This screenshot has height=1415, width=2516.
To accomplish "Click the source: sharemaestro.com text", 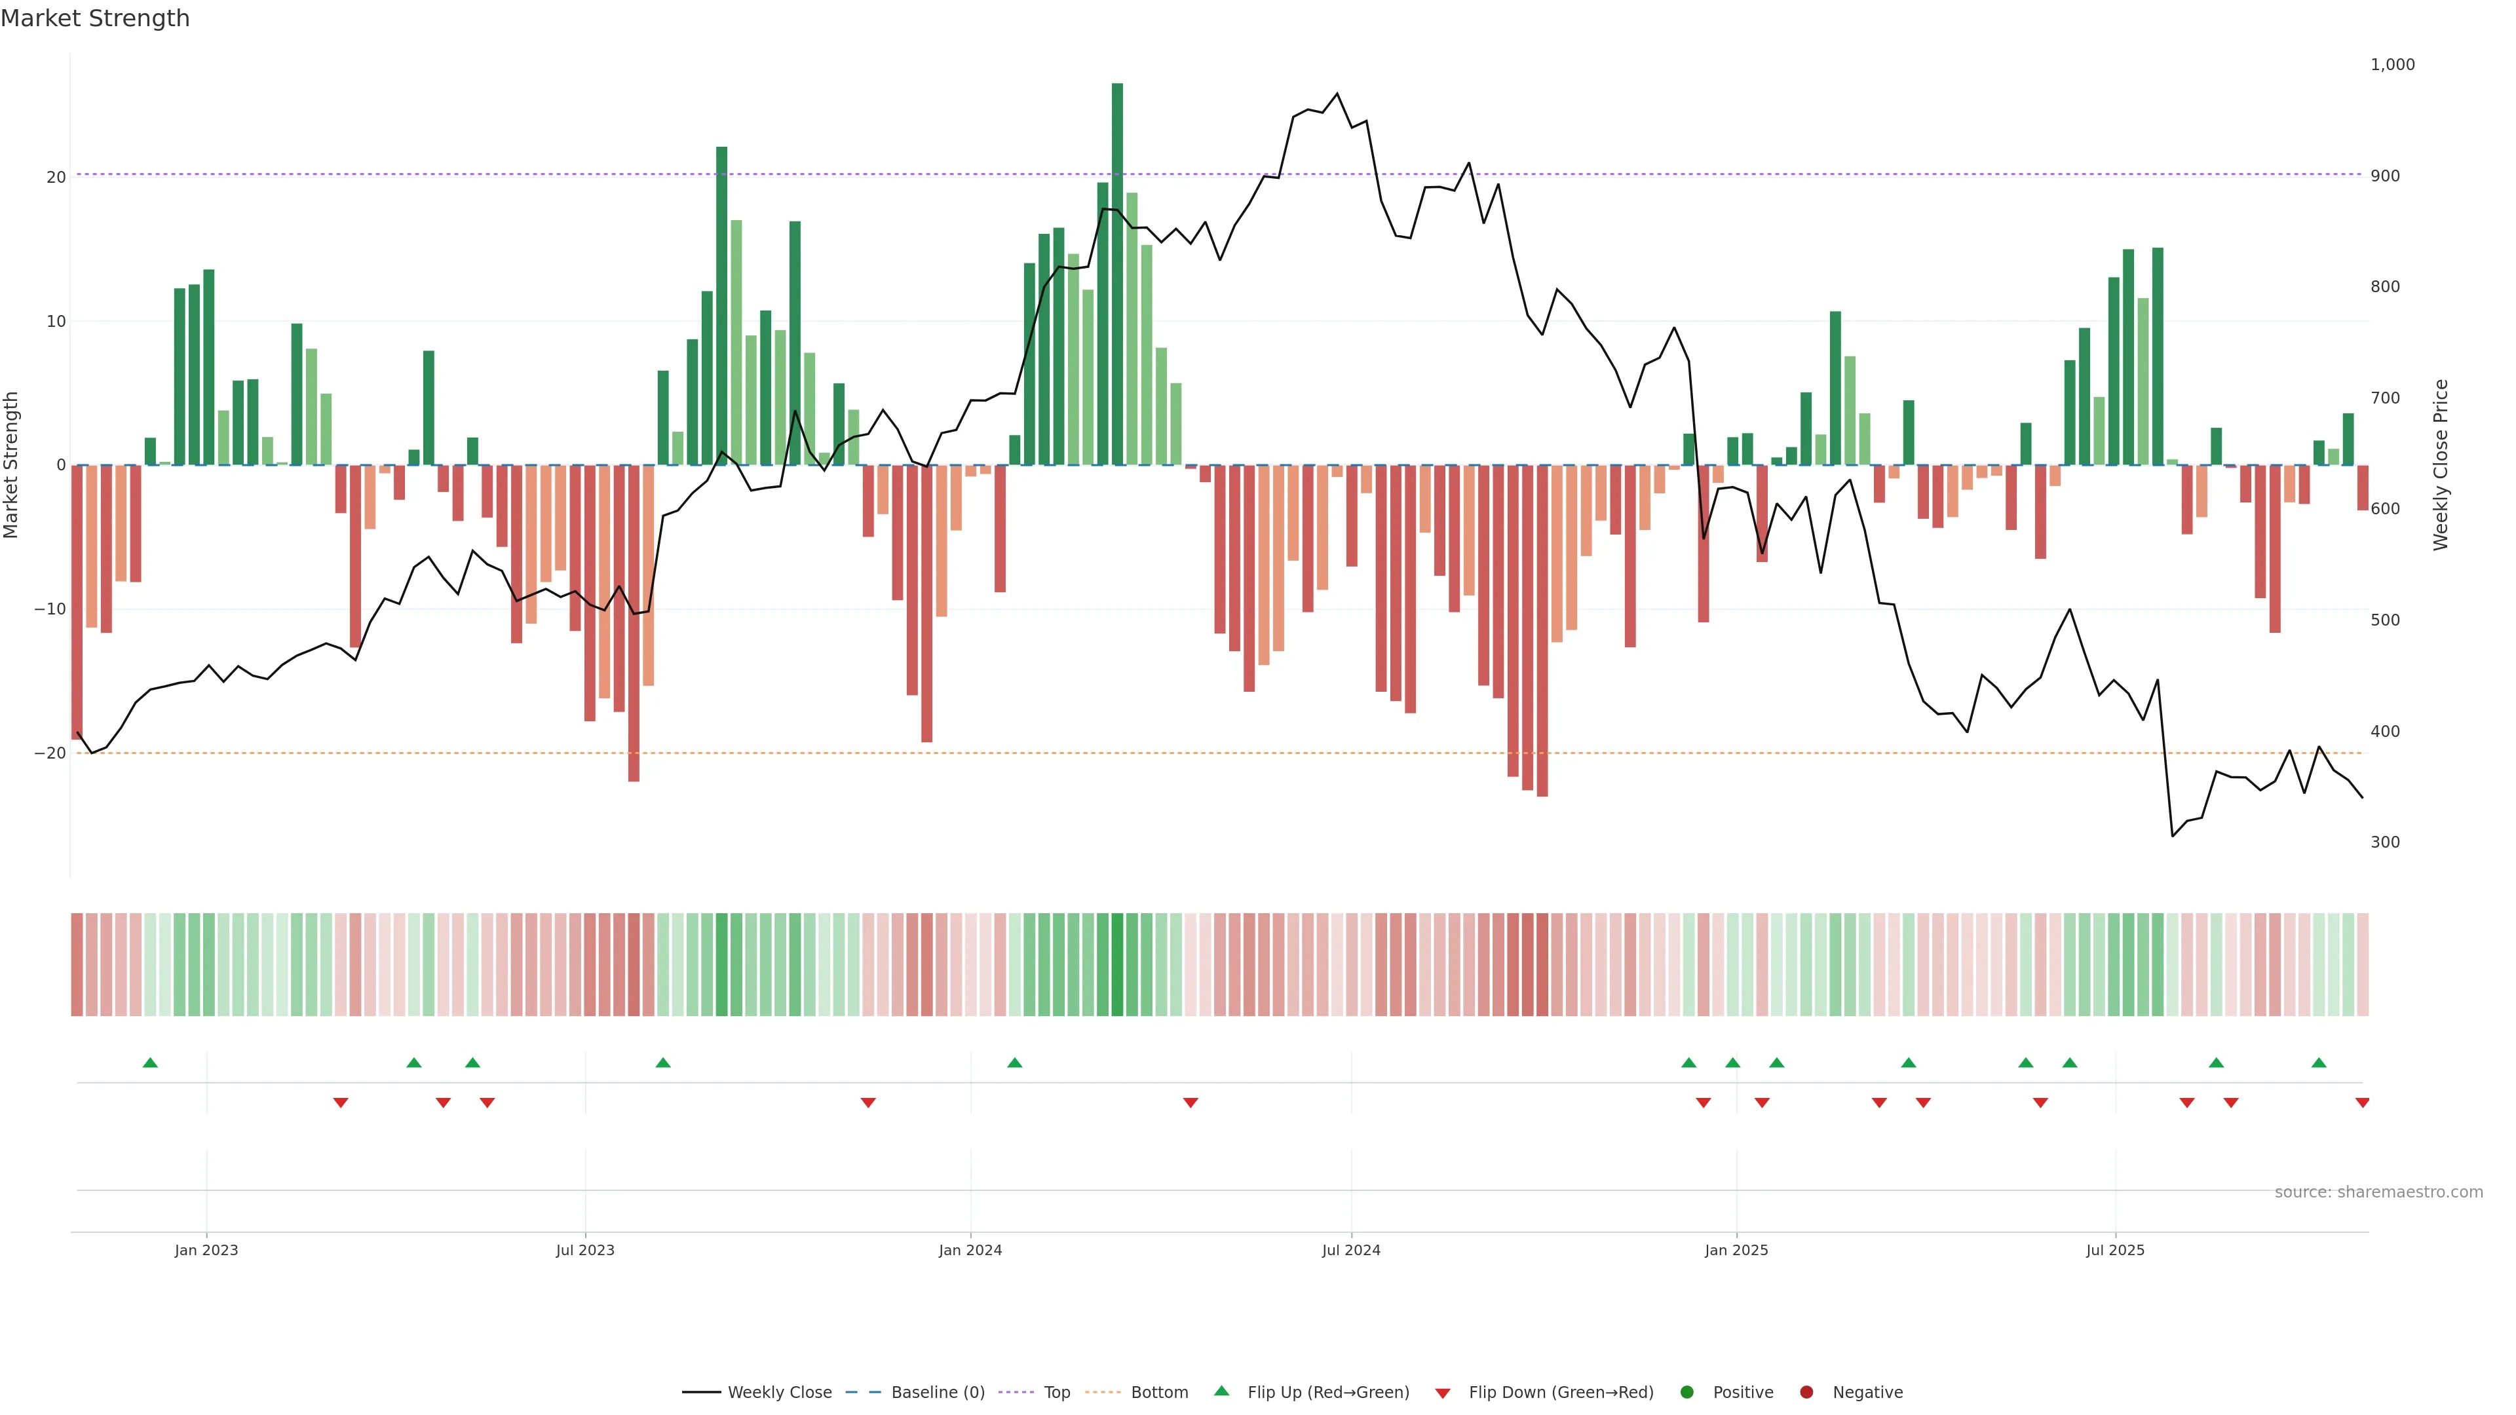I will pos(2378,1192).
